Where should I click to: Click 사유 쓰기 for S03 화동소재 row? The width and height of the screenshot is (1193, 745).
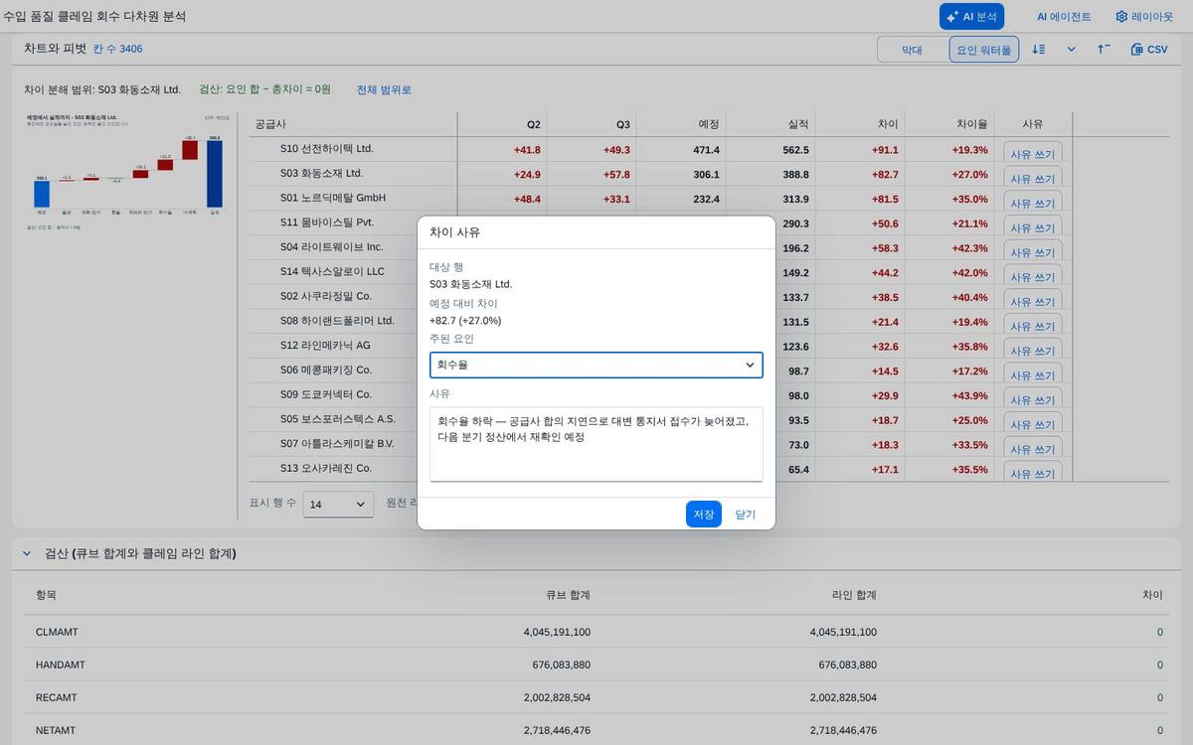coord(1033,179)
